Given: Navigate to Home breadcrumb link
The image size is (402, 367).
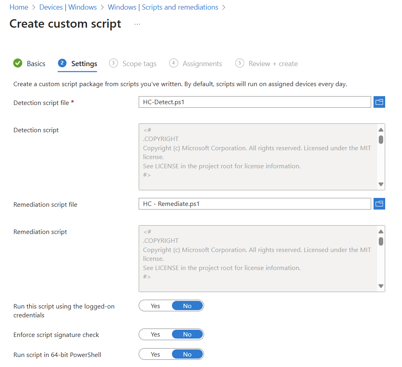Looking at the screenshot, I should [19, 7].
